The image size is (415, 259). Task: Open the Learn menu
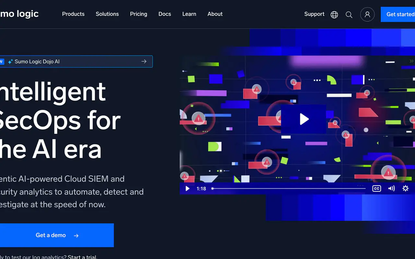coord(189,14)
